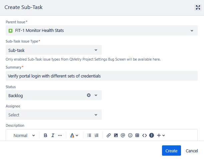
Task: Open the Assignee Select dropdown
Action: click(x=54, y=115)
